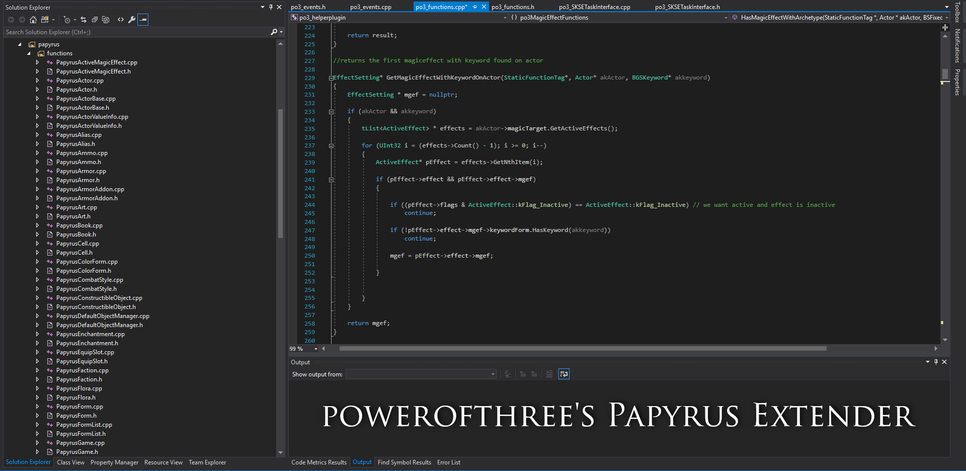Image resolution: width=966 pixels, height=471 pixels.
Task: Collapse the code block at line 229
Action: coord(331,78)
